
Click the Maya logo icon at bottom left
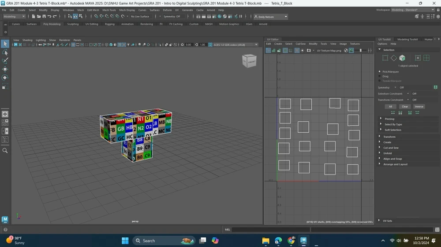coord(5,219)
